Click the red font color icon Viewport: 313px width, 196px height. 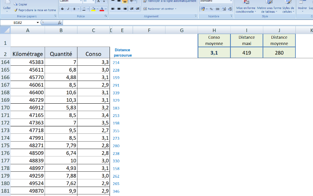(x=101, y=9)
